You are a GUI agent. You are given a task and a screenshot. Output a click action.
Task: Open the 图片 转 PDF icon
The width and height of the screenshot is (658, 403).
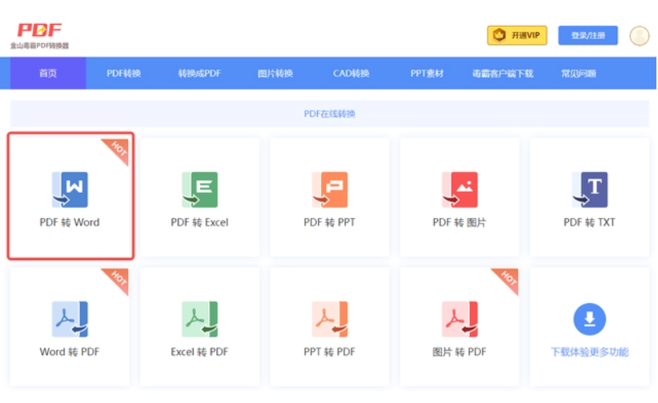click(459, 319)
